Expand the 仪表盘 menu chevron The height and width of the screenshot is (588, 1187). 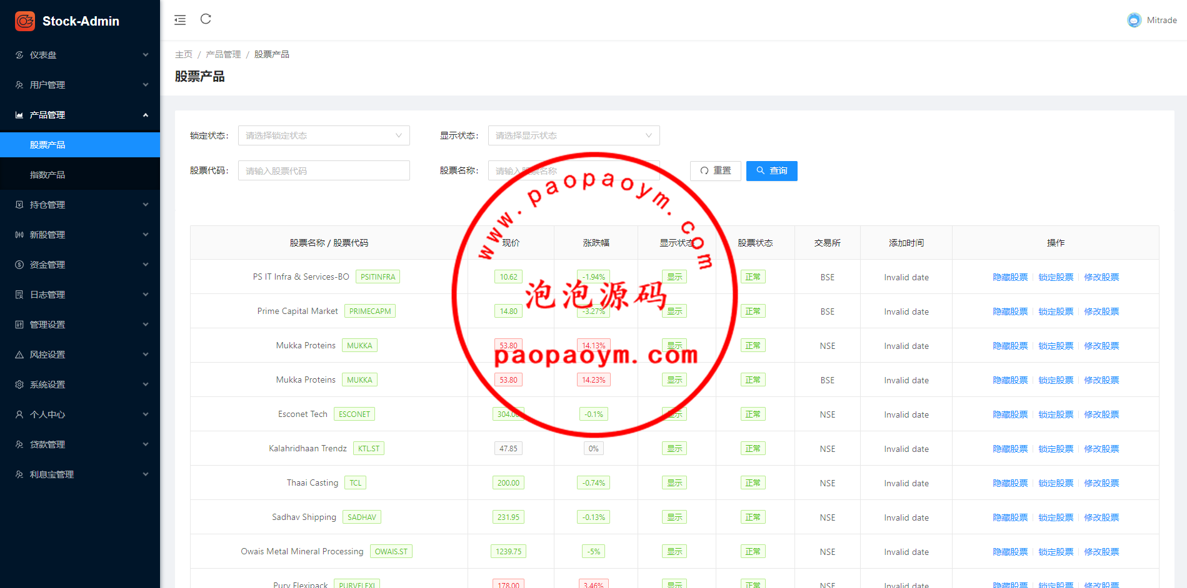tap(146, 55)
